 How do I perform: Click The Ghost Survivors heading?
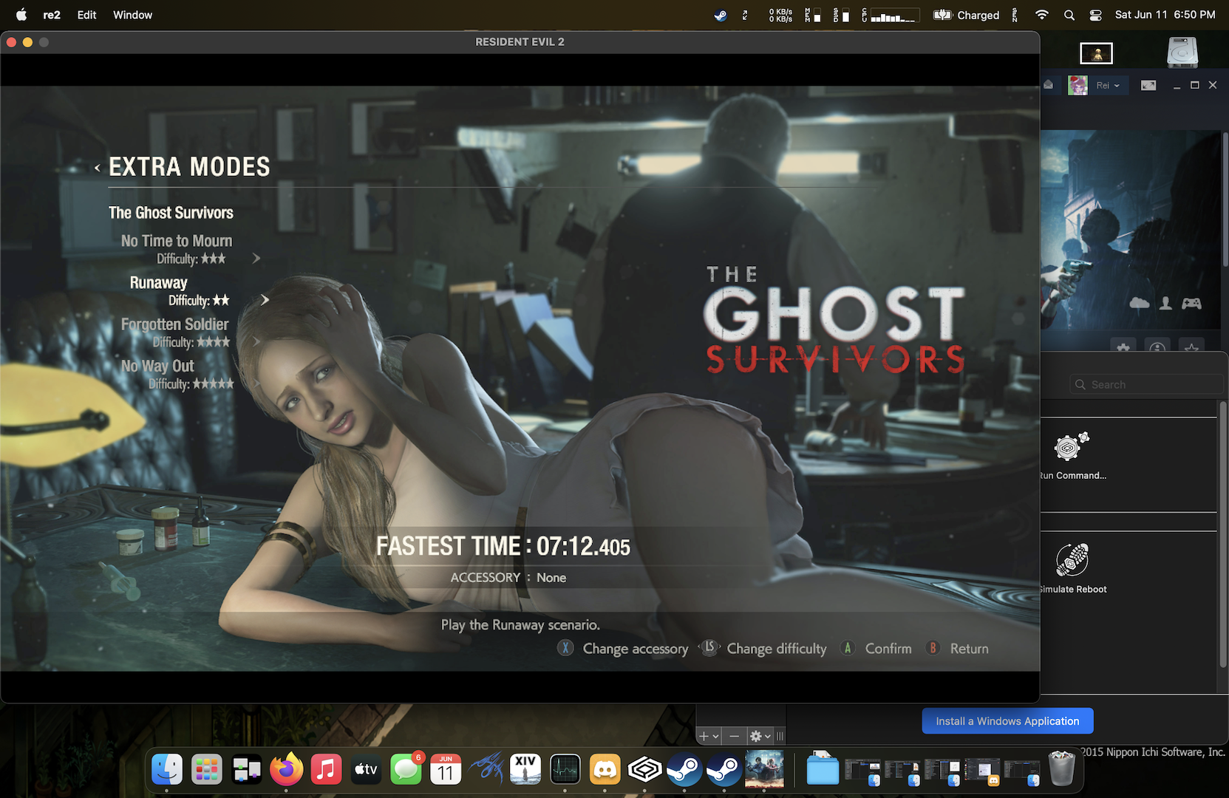(171, 213)
